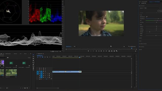The width and height of the screenshot is (162, 91).
Task: Expand the HSL Secondary section
Action: tap(141, 47)
